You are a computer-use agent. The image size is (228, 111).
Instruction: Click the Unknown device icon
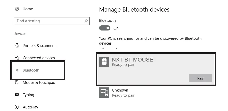(x=104, y=93)
